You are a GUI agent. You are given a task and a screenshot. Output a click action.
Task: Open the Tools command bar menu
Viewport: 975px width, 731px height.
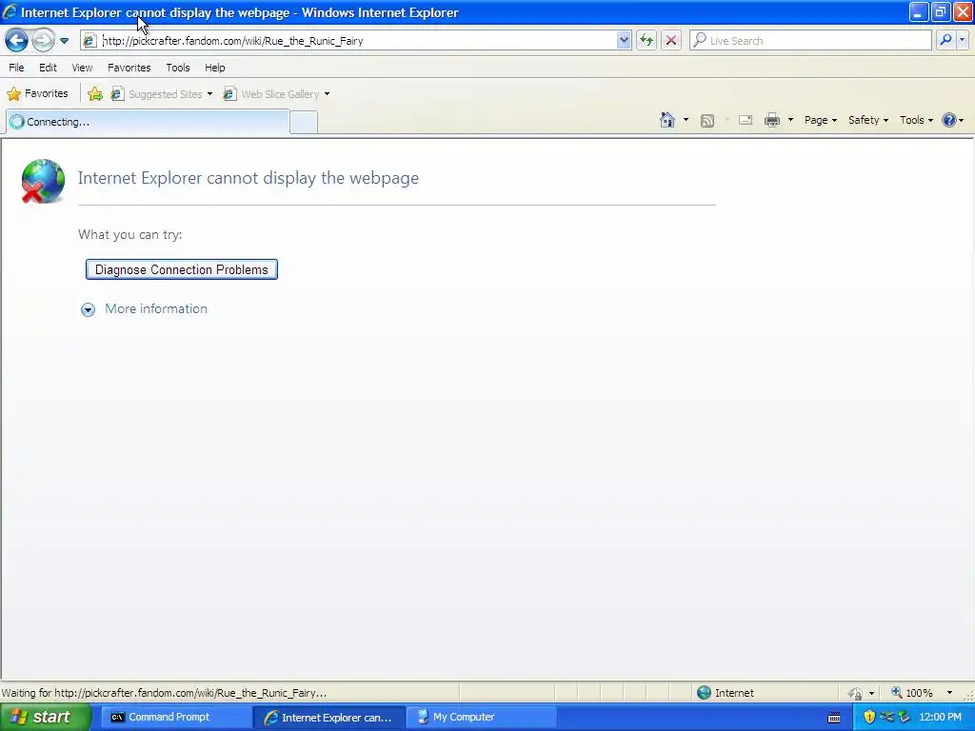pos(916,120)
